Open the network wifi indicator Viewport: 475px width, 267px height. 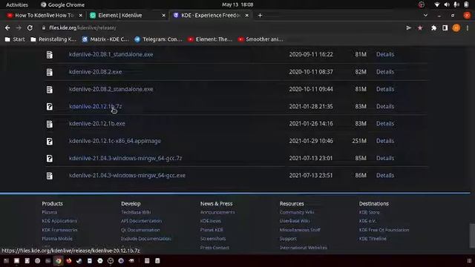coord(436,4)
